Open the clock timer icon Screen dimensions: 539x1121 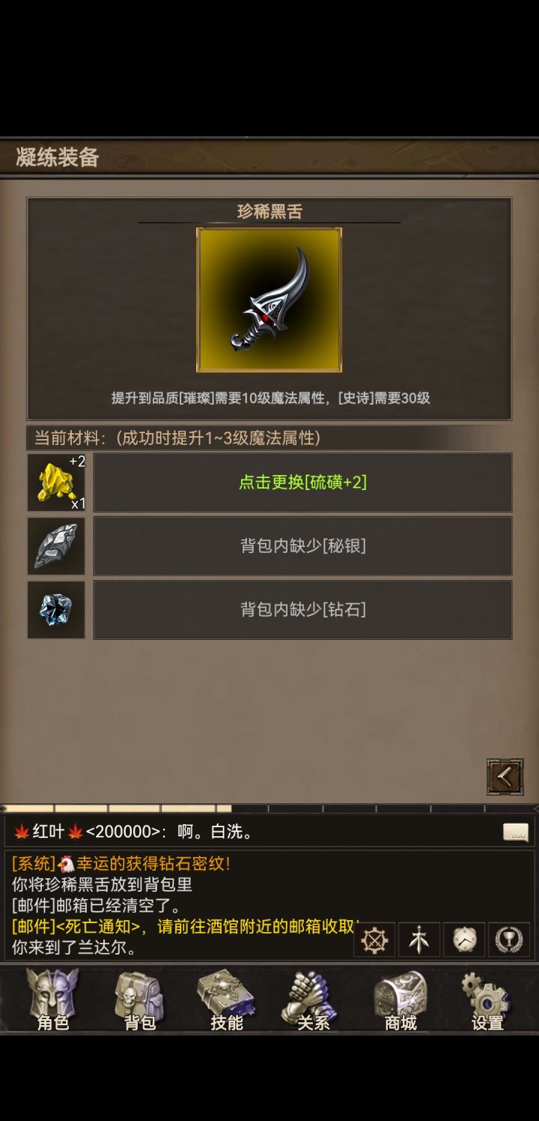[464, 940]
